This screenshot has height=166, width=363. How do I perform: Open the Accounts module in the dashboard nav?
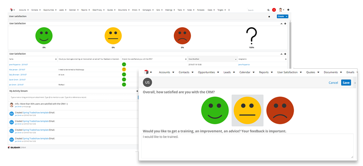coord(22,10)
